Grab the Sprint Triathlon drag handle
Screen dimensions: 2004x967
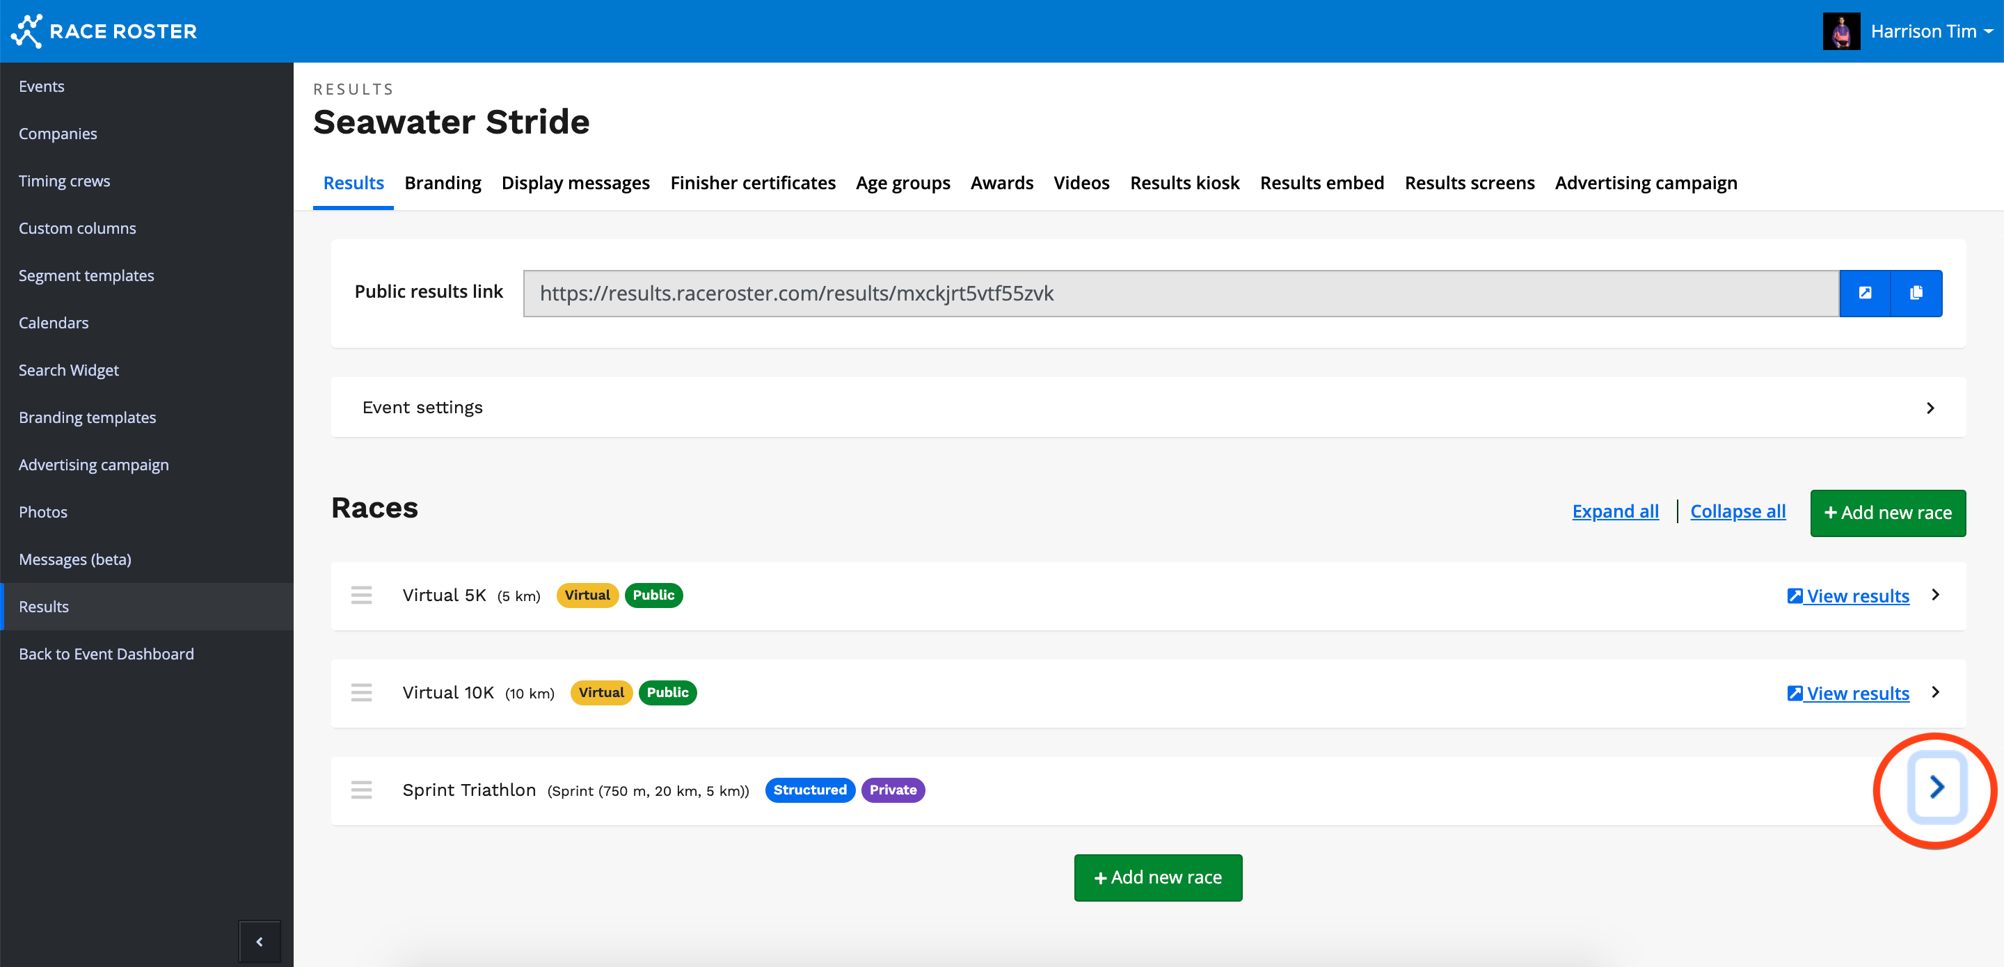tap(361, 790)
